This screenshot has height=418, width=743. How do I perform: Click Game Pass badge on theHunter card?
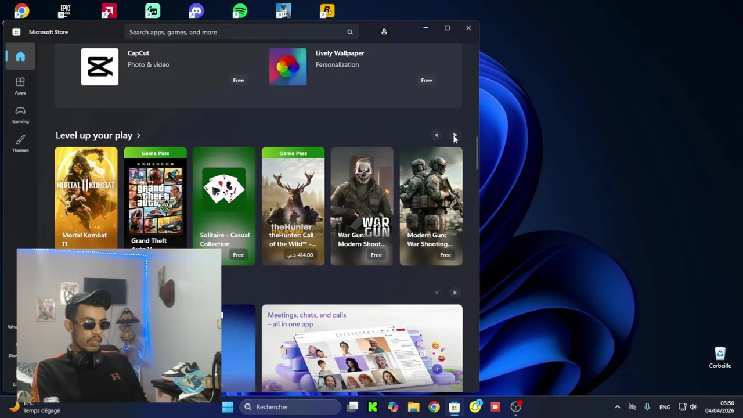pos(293,153)
